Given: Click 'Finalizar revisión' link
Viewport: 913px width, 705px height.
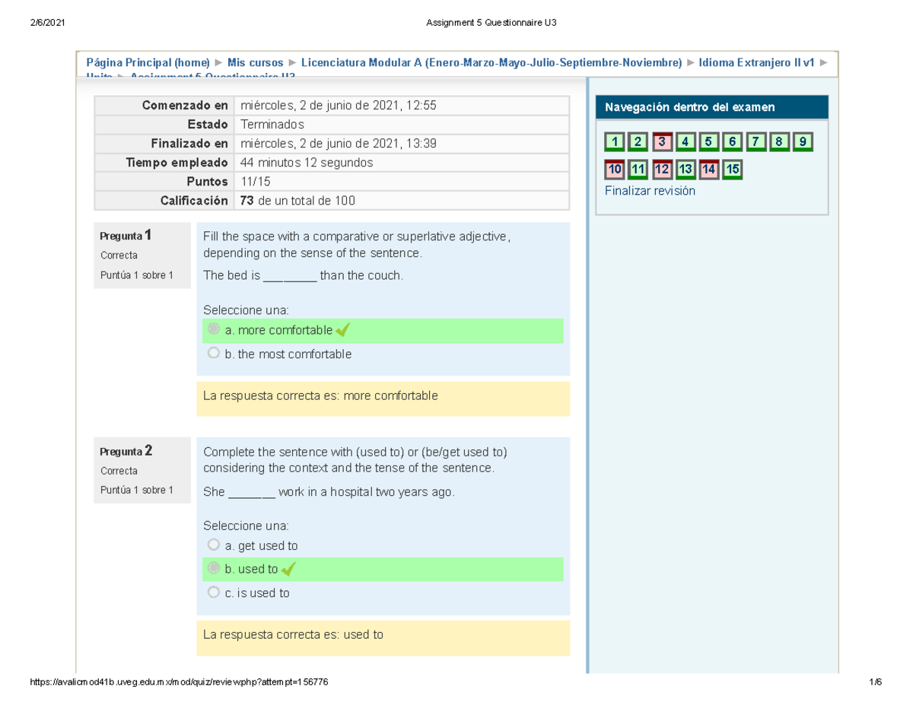Looking at the screenshot, I should [x=650, y=191].
